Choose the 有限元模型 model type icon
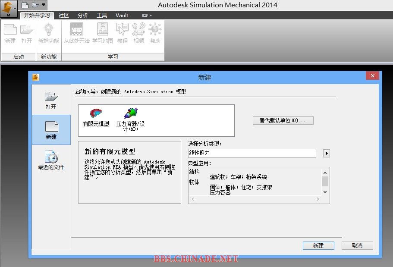The image size is (393, 267). [96, 118]
